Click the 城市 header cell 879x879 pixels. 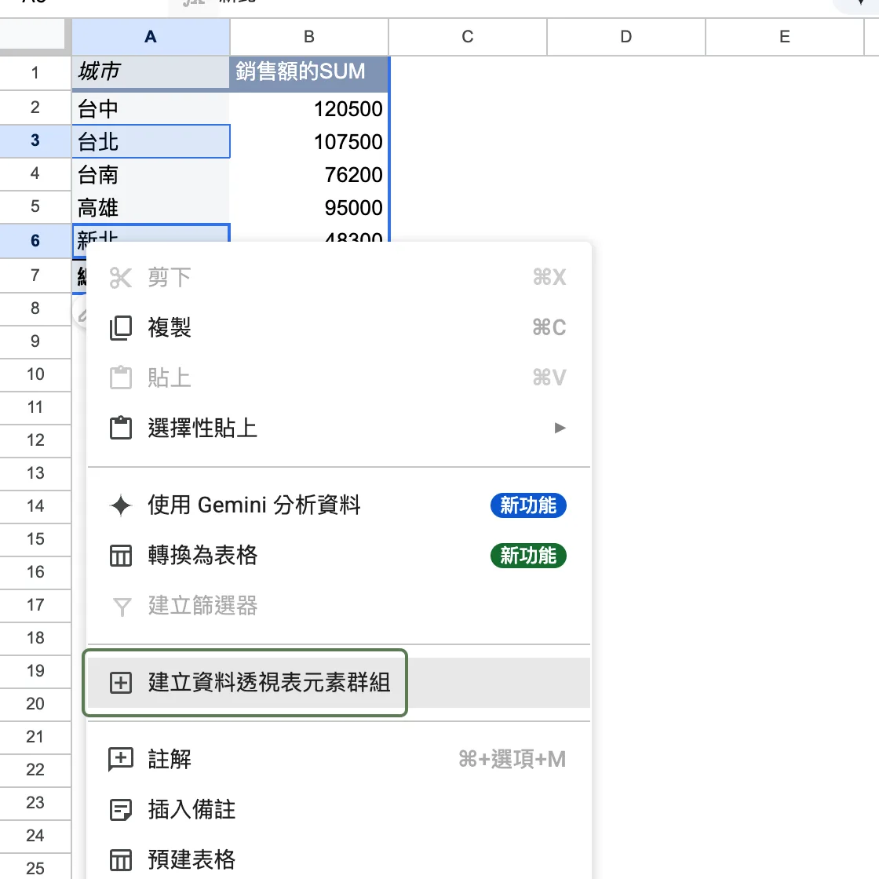tap(151, 72)
